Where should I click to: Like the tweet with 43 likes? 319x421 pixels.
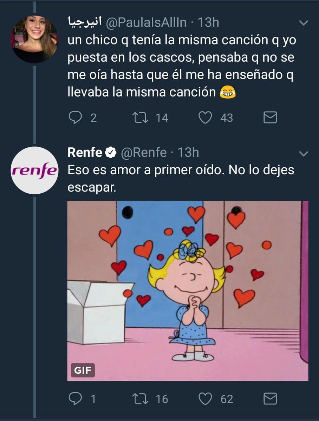(206, 118)
